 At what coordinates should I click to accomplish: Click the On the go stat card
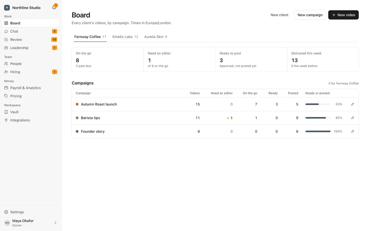[108, 59]
